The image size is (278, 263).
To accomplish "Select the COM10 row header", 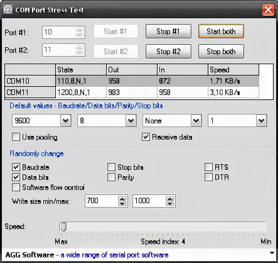I will tap(30, 81).
